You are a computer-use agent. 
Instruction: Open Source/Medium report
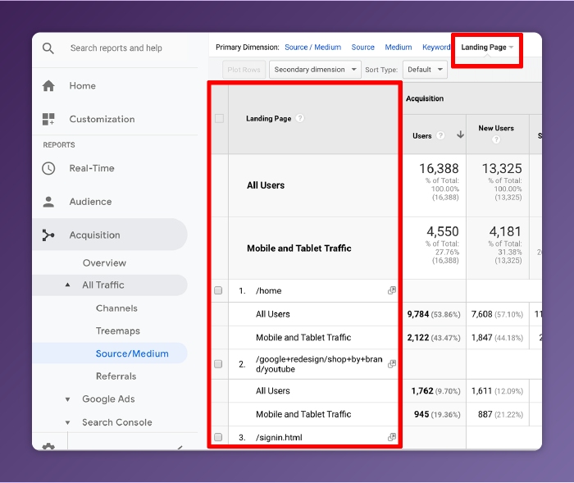click(x=132, y=353)
